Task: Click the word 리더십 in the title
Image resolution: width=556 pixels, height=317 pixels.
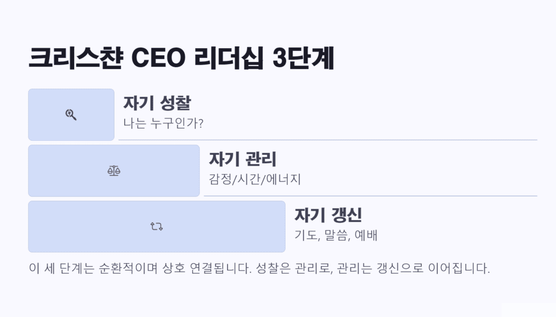Action: tap(233, 59)
